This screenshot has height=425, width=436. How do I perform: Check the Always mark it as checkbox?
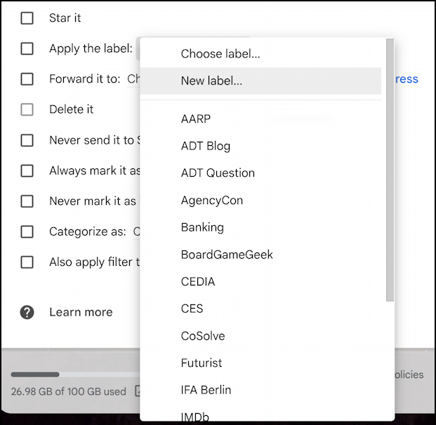tap(27, 170)
